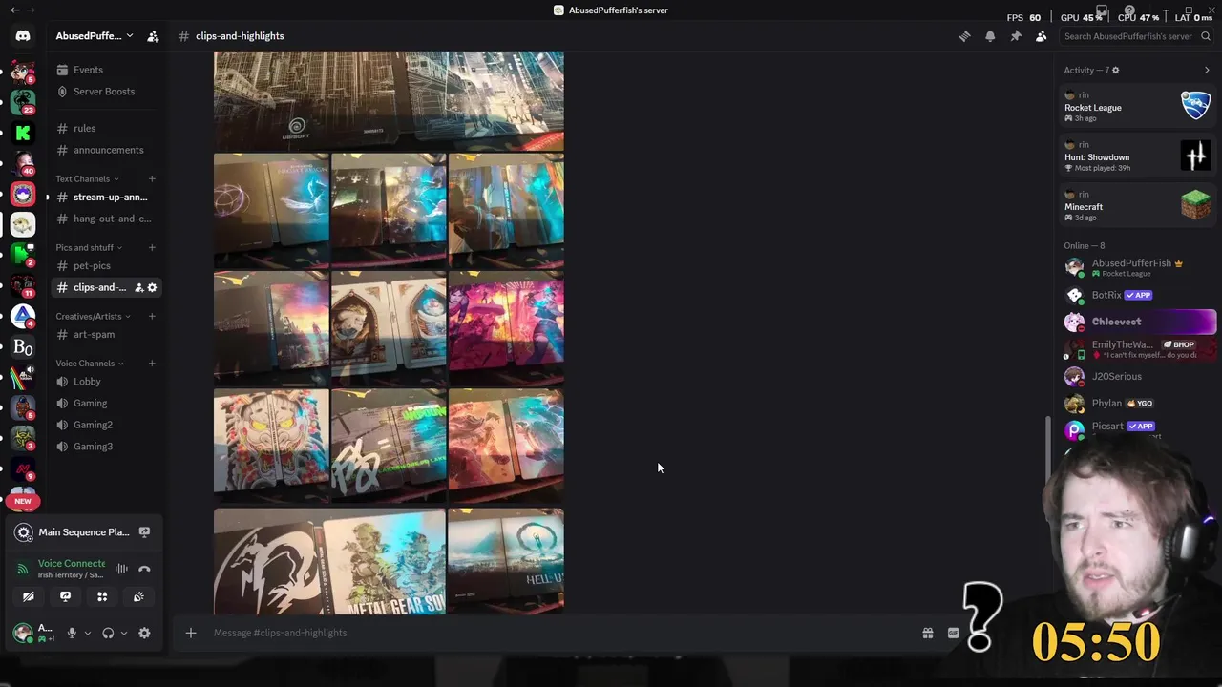Click invite people icon beside server name
This screenshot has width=1222, height=687.
pyautogui.click(x=153, y=36)
